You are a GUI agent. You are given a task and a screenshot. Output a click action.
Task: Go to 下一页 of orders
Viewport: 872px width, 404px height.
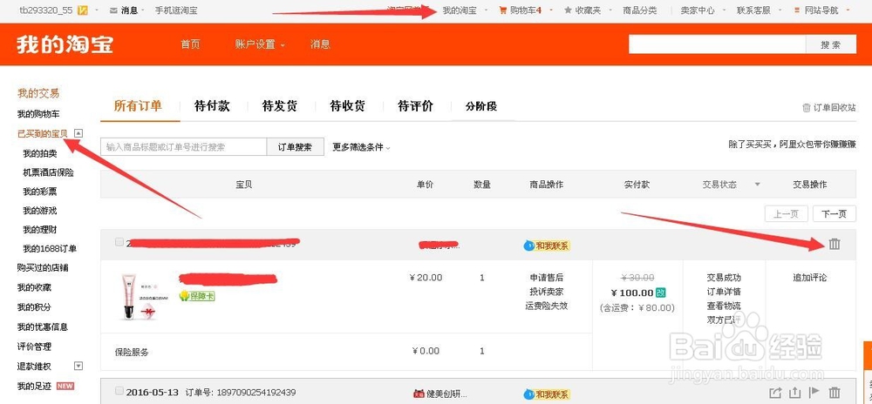point(835,214)
